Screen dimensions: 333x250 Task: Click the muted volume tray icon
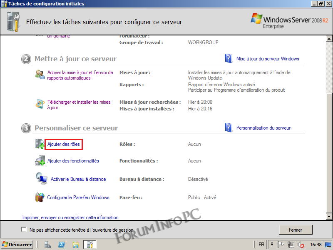301,245
